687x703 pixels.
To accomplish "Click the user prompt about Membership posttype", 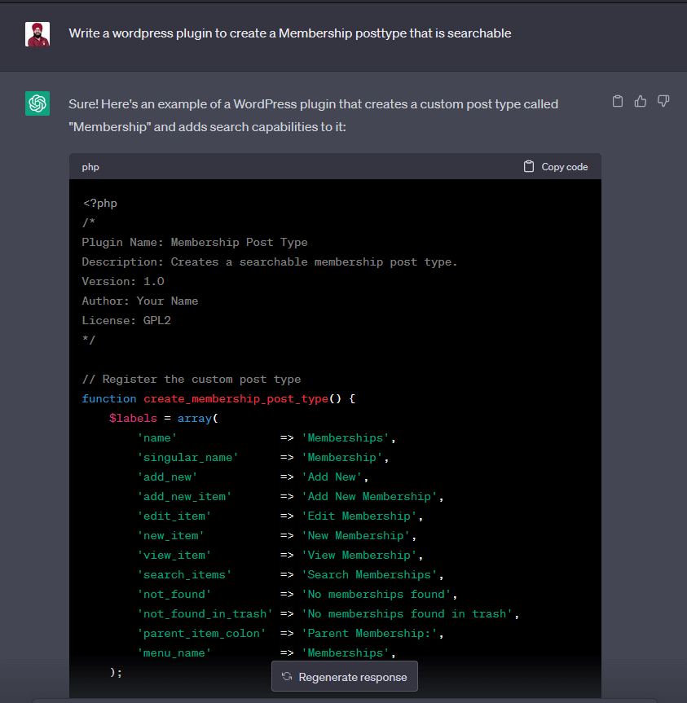I will click(x=289, y=33).
